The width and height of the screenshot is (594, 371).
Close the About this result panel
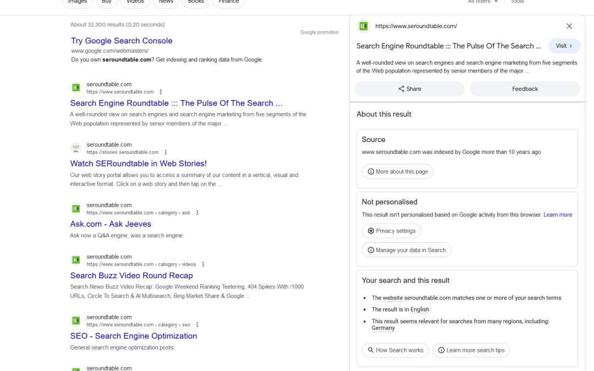point(569,26)
